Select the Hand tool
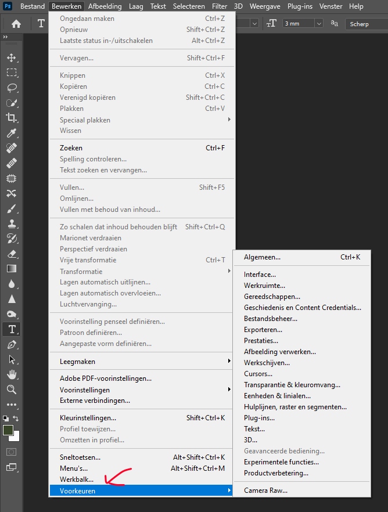The image size is (388, 512). (x=12, y=374)
